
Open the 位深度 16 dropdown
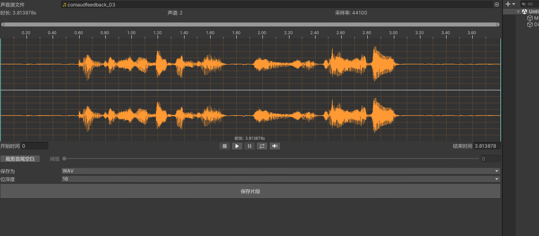pyautogui.click(x=281, y=179)
